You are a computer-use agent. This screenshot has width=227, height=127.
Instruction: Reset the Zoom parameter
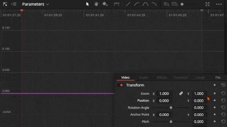[x=223, y=93]
